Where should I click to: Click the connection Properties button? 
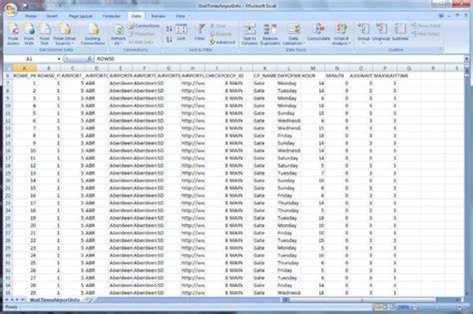[x=143, y=34]
